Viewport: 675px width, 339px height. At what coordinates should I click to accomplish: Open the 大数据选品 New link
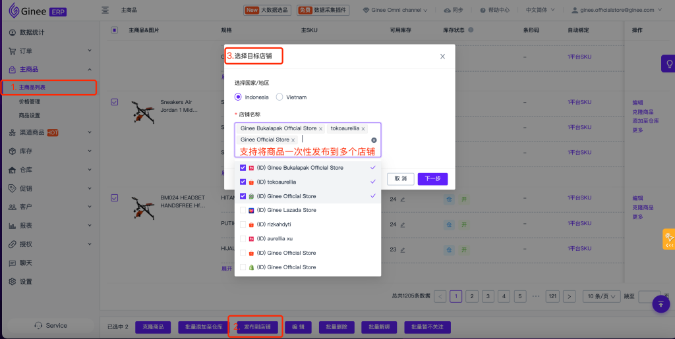pyautogui.click(x=268, y=10)
